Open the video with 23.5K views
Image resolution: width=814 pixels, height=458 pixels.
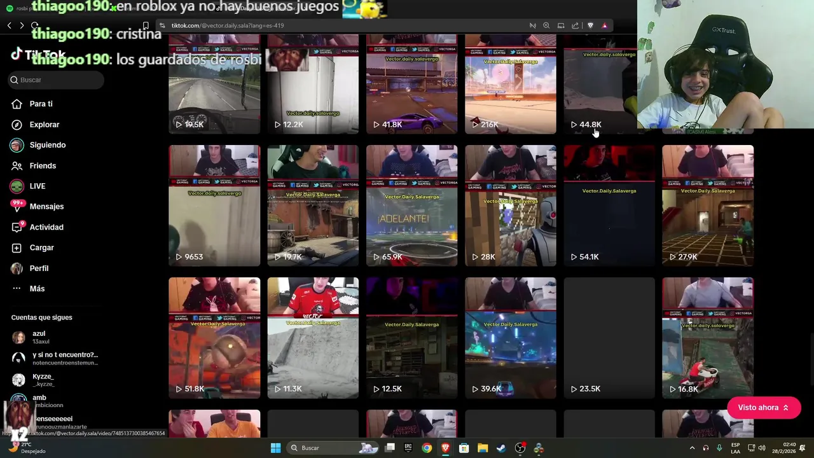click(609, 338)
